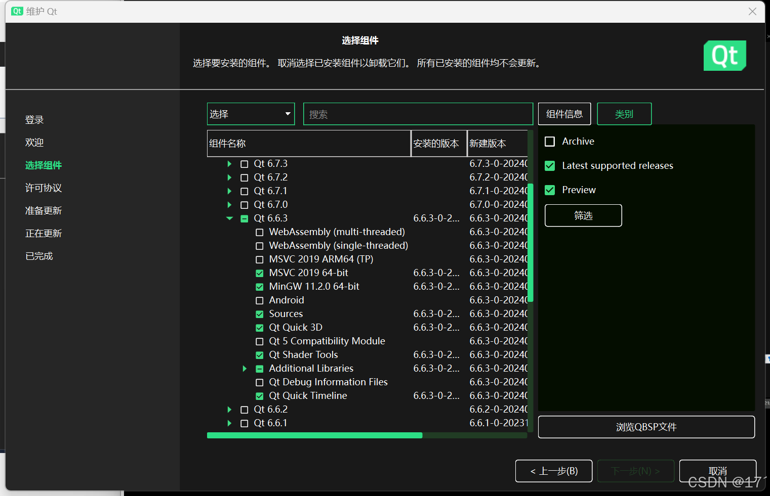The width and height of the screenshot is (770, 496).
Task: Click the Qt icon in the title bar
Action: point(17,11)
